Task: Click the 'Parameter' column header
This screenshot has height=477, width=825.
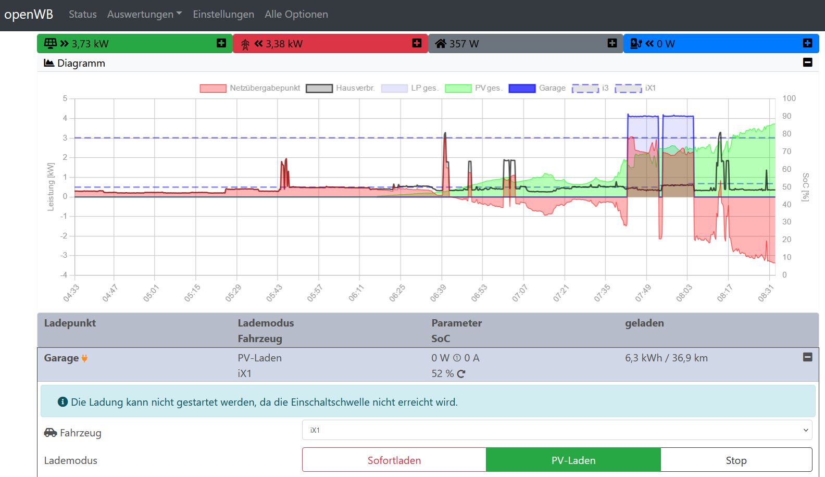Action: point(457,323)
